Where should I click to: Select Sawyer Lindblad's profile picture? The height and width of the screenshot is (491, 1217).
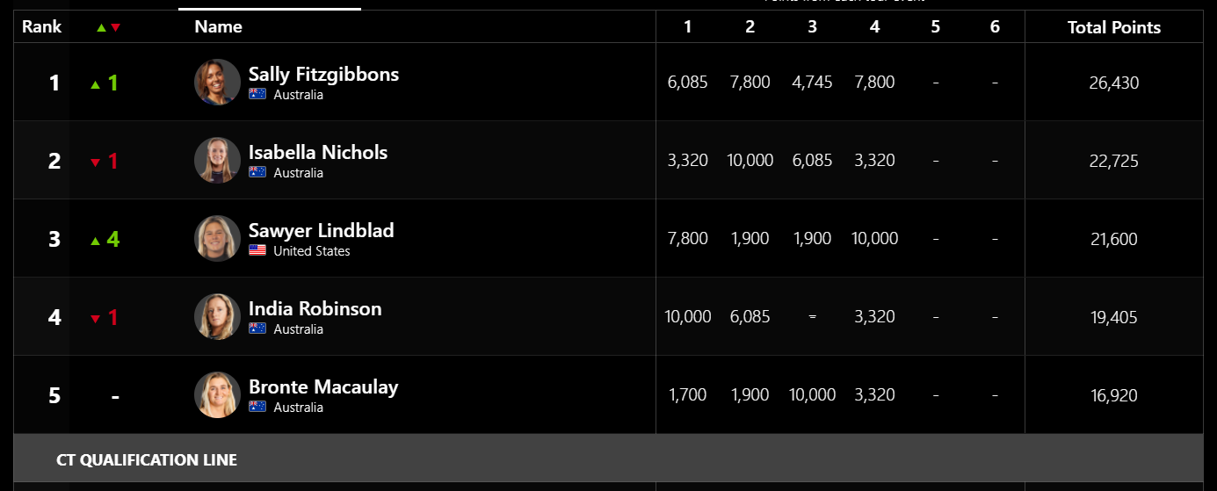coord(217,238)
